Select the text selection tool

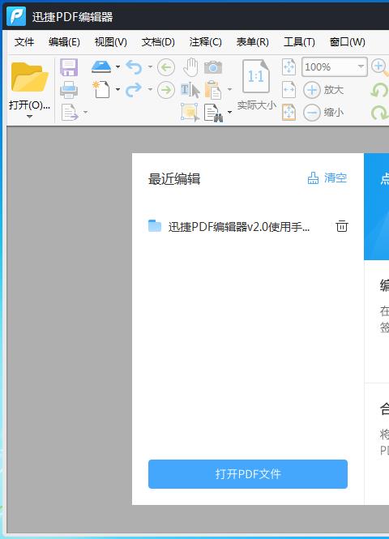coord(190,90)
